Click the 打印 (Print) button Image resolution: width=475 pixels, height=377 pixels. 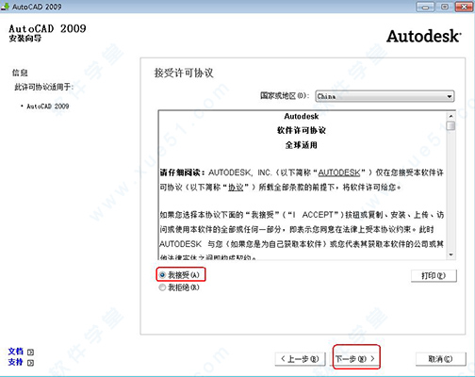click(x=434, y=276)
